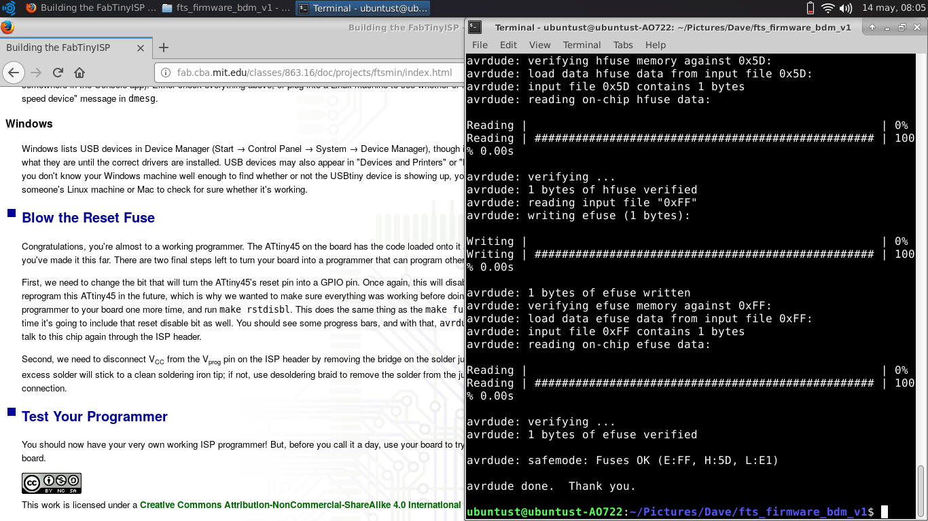Go to the Firefox home page
The height and width of the screenshot is (521, 928).
click(x=79, y=73)
